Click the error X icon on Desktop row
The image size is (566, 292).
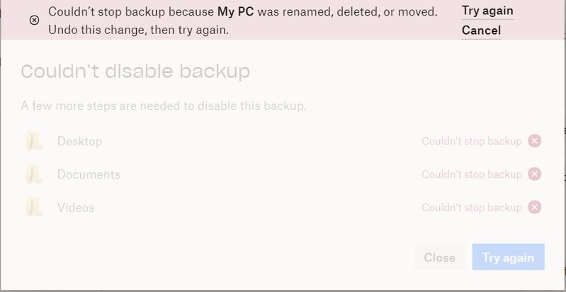click(535, 141)
